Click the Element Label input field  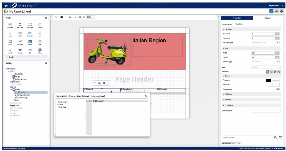[x=266, y=111]
